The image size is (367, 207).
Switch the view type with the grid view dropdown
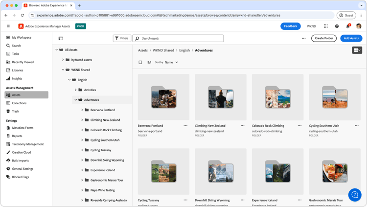(x=357, y=50)
